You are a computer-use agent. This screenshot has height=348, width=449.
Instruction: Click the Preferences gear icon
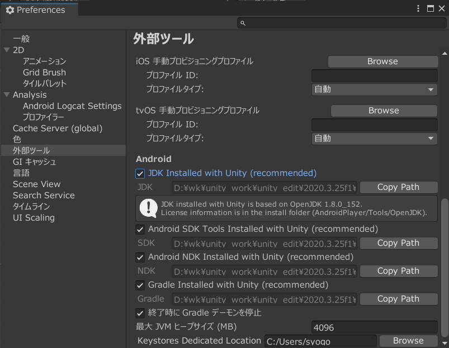[x=10, y=10]
